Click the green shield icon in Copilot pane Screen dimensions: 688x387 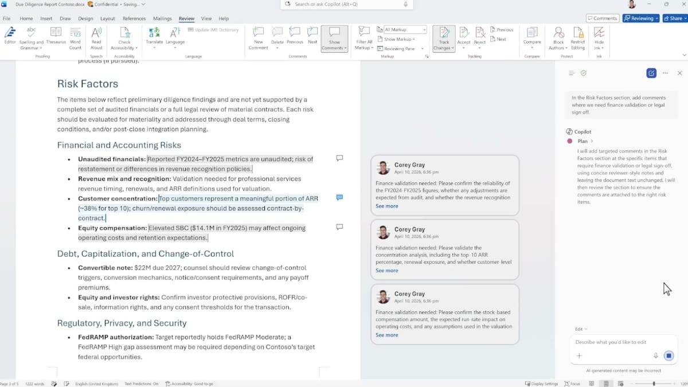(584, 73)
